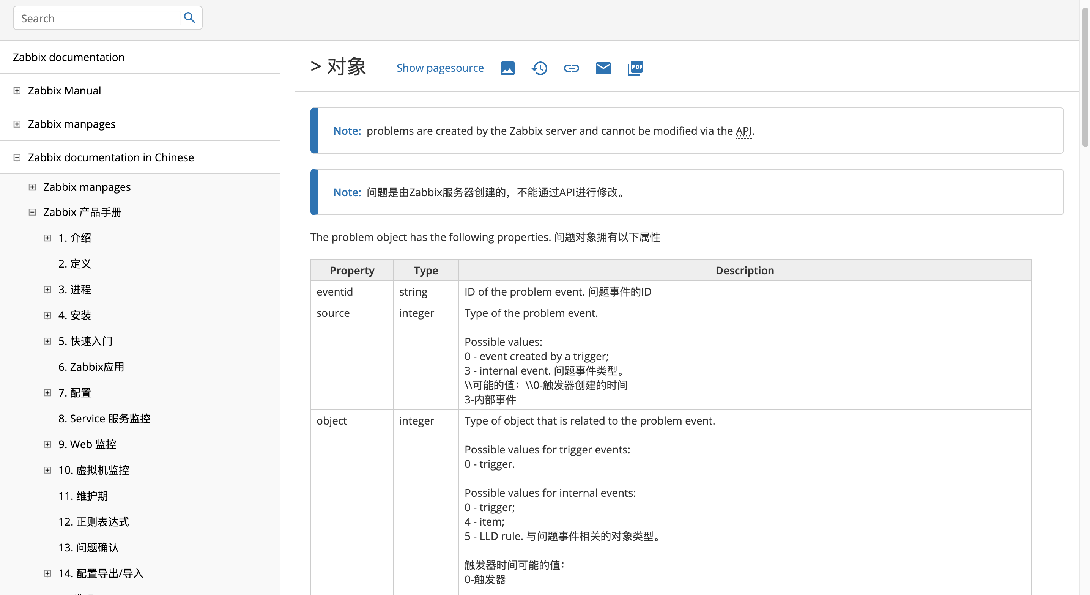Click the envelope email icon

tap(603, 68)
